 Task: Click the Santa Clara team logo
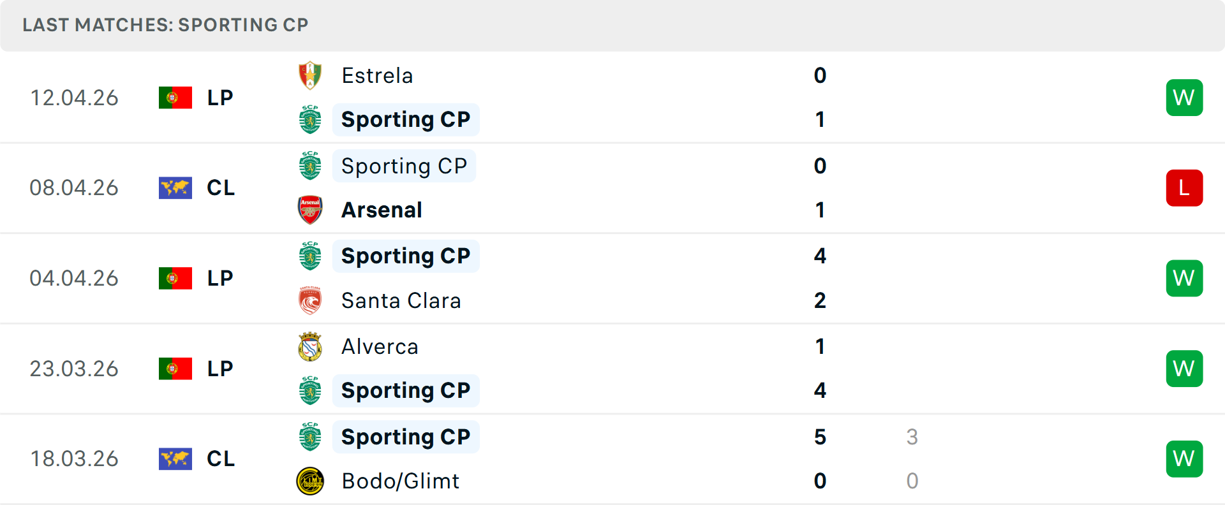pyautogui.click(x=309, y=300)
